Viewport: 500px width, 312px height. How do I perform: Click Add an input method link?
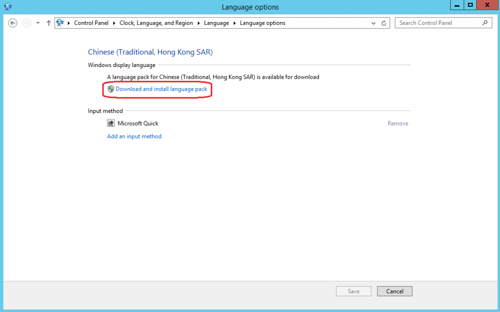[134, 136]
